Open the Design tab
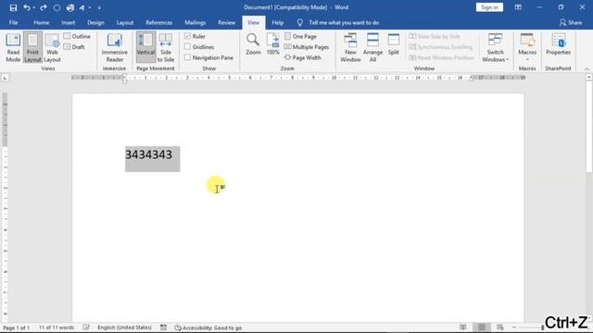This screenshot has width=593, height=333. click(x=95, y=22)
